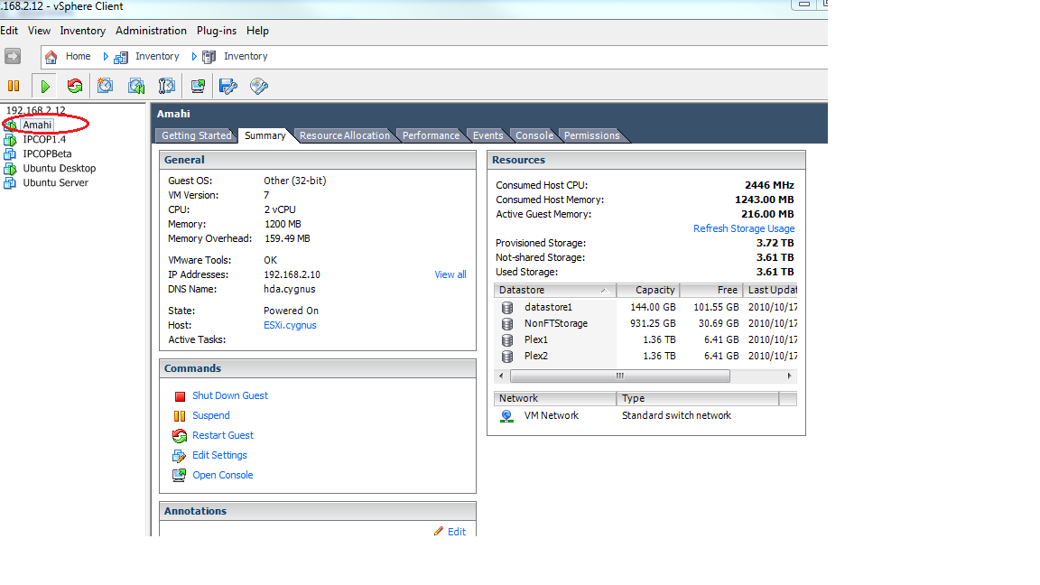Click the first Inventory breadcrumb icon

(121, 57)
